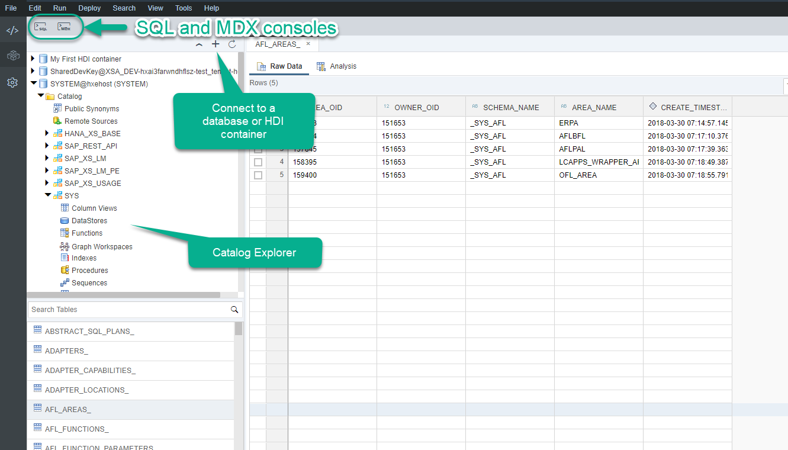Screen dimensions: 788x450
Task: Open the View menu
Action: pyautogui.click(x=156, y=8)
